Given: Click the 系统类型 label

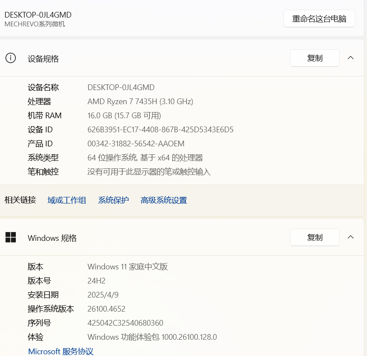Looking at the screenshot, I should (x=43, y=158).
